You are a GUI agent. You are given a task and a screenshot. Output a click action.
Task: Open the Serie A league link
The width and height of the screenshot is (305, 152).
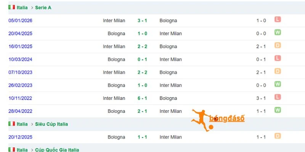click(43, 8)
